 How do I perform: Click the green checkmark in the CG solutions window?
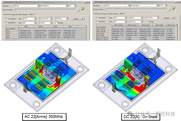click(83, 9)
